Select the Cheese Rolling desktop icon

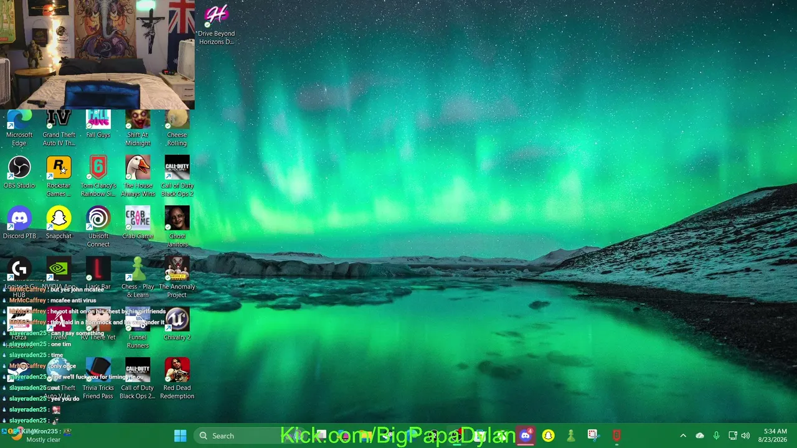tap(177, 129)
